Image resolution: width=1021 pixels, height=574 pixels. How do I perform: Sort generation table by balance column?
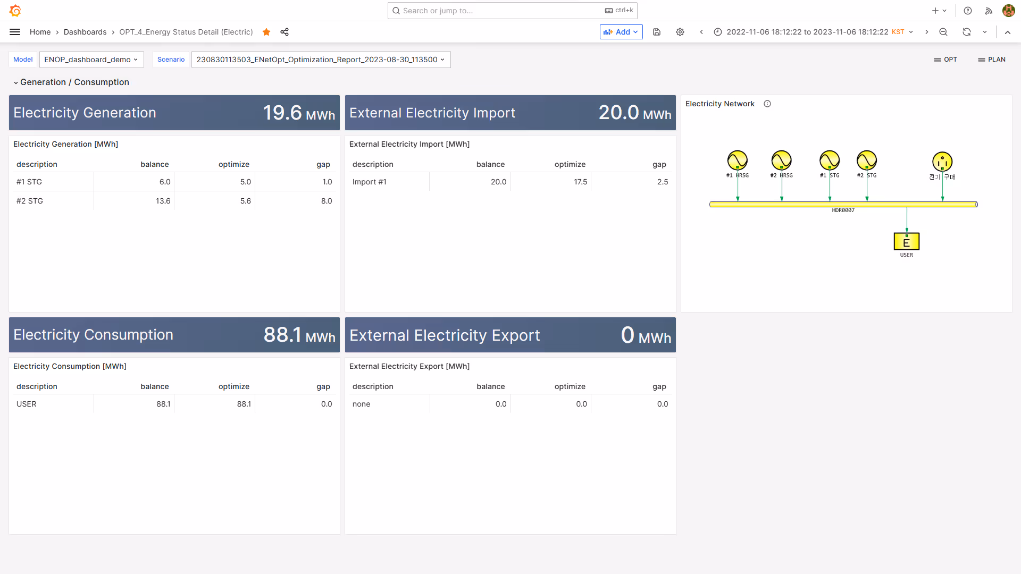point(154,164)
